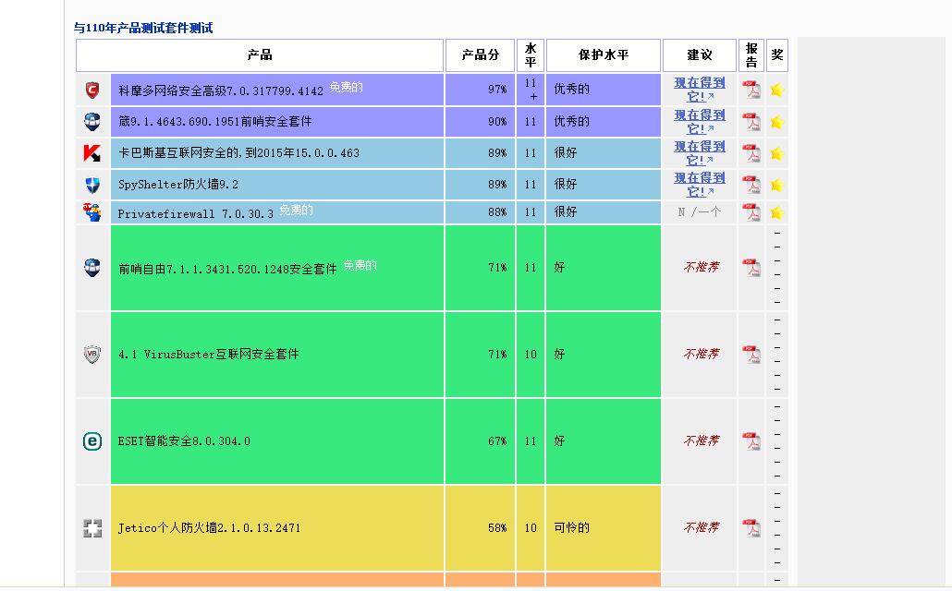Click 免费的 label beside 科摩多 product name
The height and width of the screenshot is (591, 952).
[x=346, y=88]
